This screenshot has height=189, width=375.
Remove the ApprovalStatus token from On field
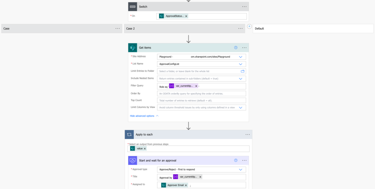tap(186, 16)
